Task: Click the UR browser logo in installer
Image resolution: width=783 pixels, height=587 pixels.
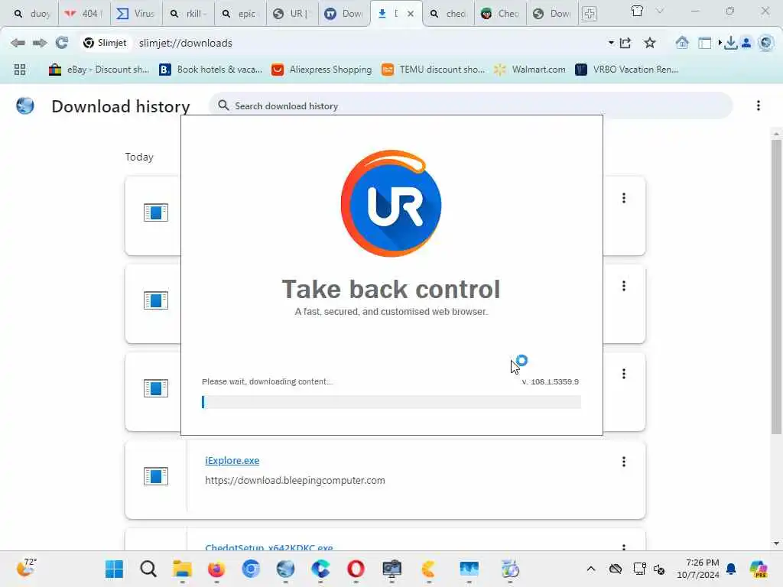Action: pos(391,203)
